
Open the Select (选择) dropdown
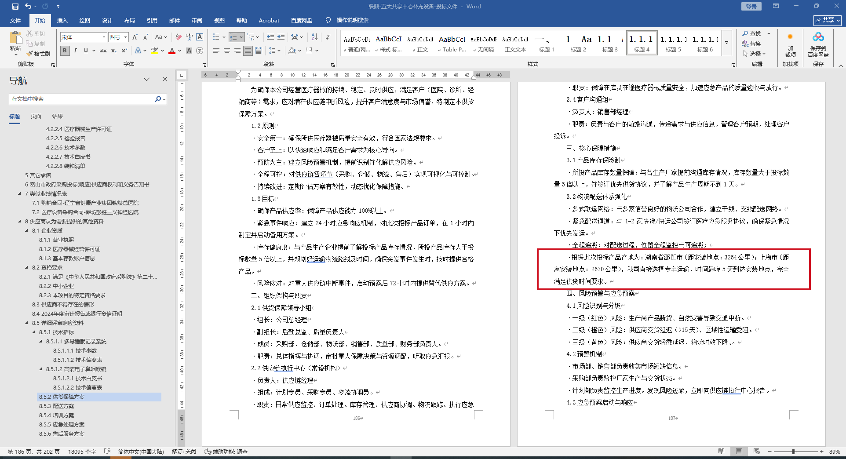coord(755,54)
